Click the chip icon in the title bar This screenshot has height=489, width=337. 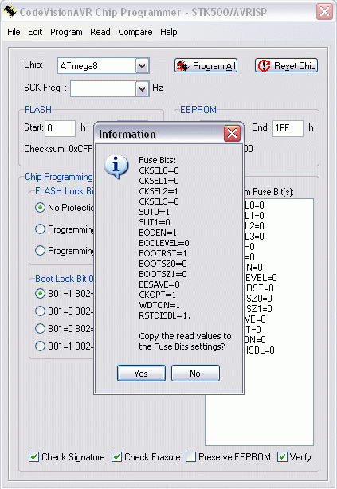pyautogui.click(x=10, y=11)
